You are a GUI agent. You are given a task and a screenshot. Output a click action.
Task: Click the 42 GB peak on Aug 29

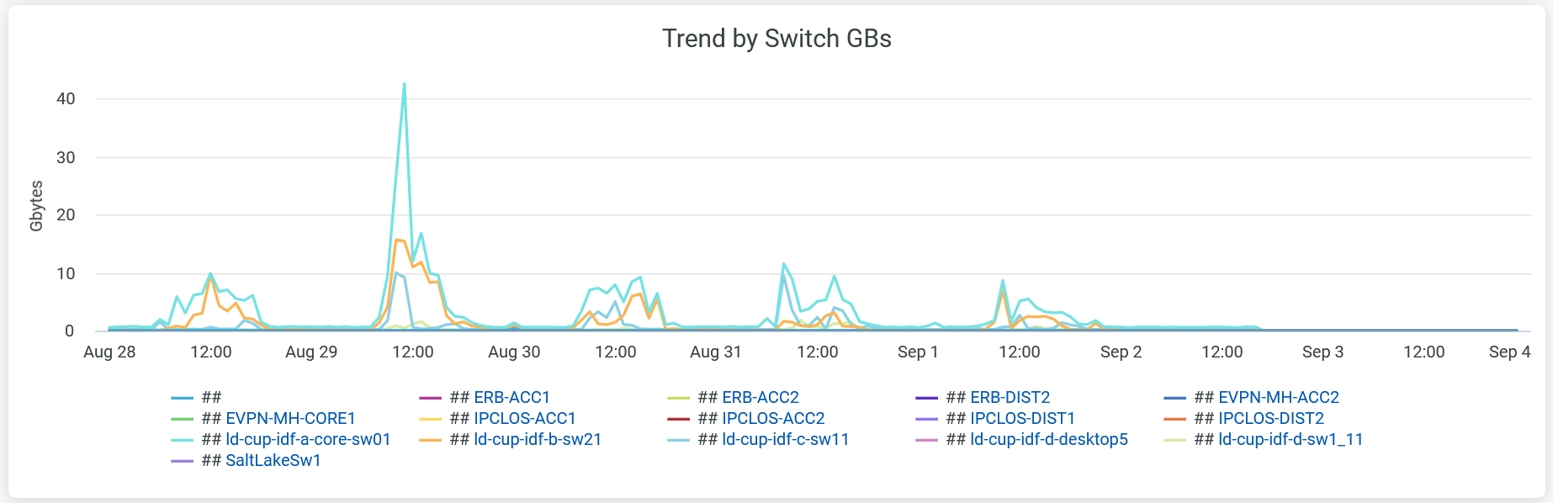tap(405, 84)
